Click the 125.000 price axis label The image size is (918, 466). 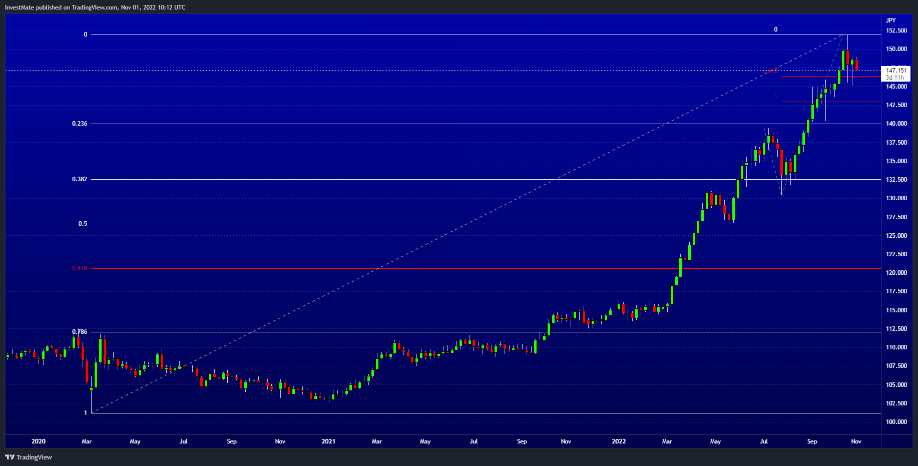coord(896,236)
